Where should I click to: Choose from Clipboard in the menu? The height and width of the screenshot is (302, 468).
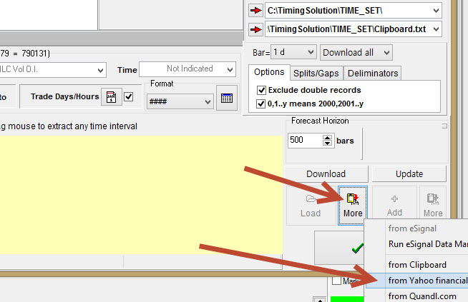tap(417, 264)
